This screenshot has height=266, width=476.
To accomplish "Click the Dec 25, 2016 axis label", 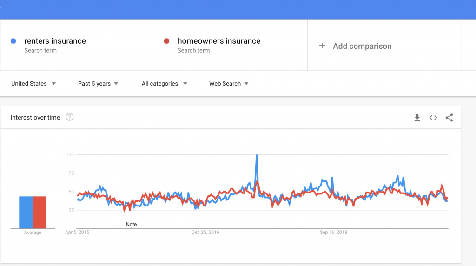I will click(x=205, y=233).
